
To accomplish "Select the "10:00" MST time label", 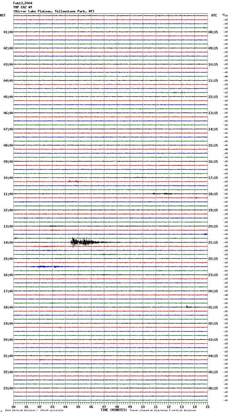I will (8, 178).
